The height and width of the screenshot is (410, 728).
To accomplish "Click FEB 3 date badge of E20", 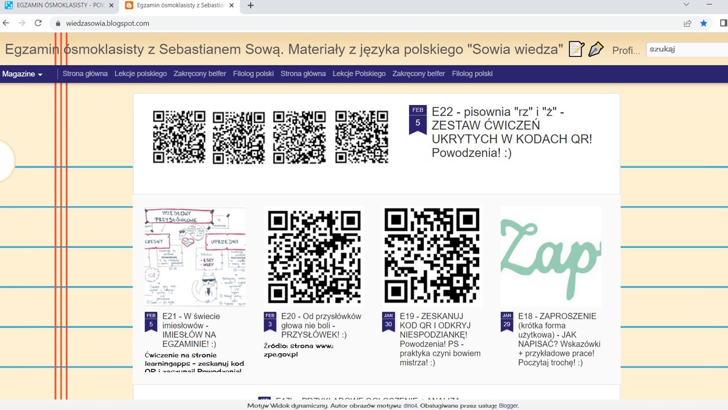I will 270,322.
